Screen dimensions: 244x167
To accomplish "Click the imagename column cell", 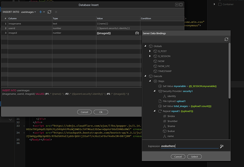I will tap(30, 24).
